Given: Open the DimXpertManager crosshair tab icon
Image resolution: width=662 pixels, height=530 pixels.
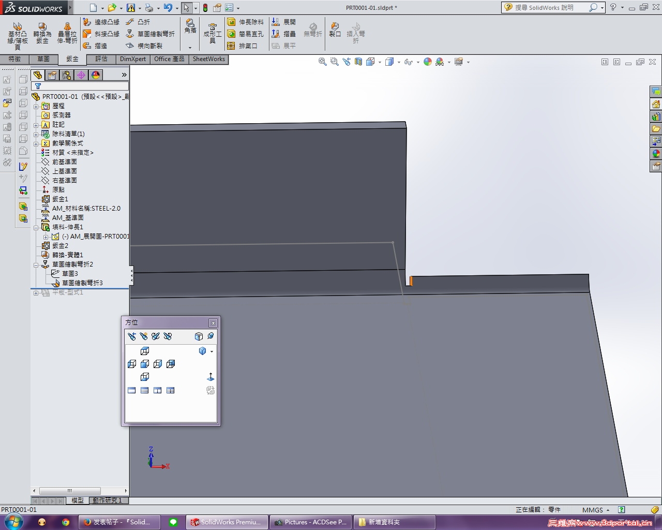Looking at the screenshot, I should pyautogui.click(x=81, y=75).
